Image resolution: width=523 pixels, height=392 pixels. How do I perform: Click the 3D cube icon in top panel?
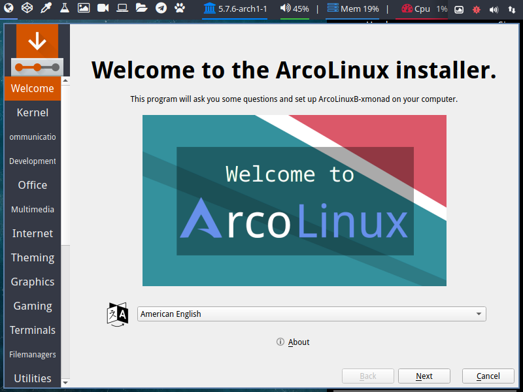(27, 8)
